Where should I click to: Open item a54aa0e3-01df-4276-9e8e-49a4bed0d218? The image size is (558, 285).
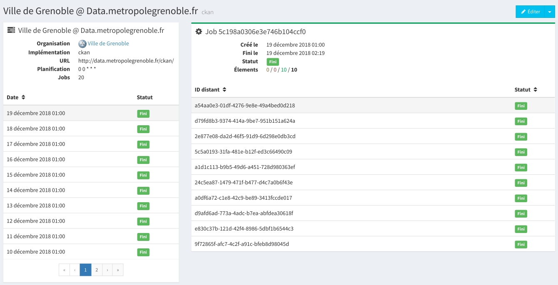tap(244, 106)
